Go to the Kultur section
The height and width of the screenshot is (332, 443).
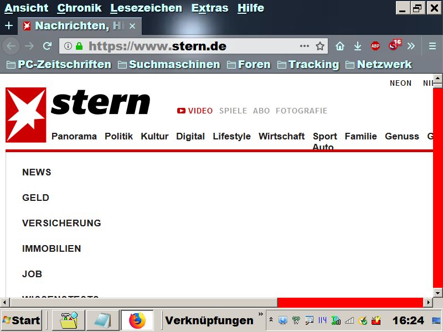coord(154,136)
